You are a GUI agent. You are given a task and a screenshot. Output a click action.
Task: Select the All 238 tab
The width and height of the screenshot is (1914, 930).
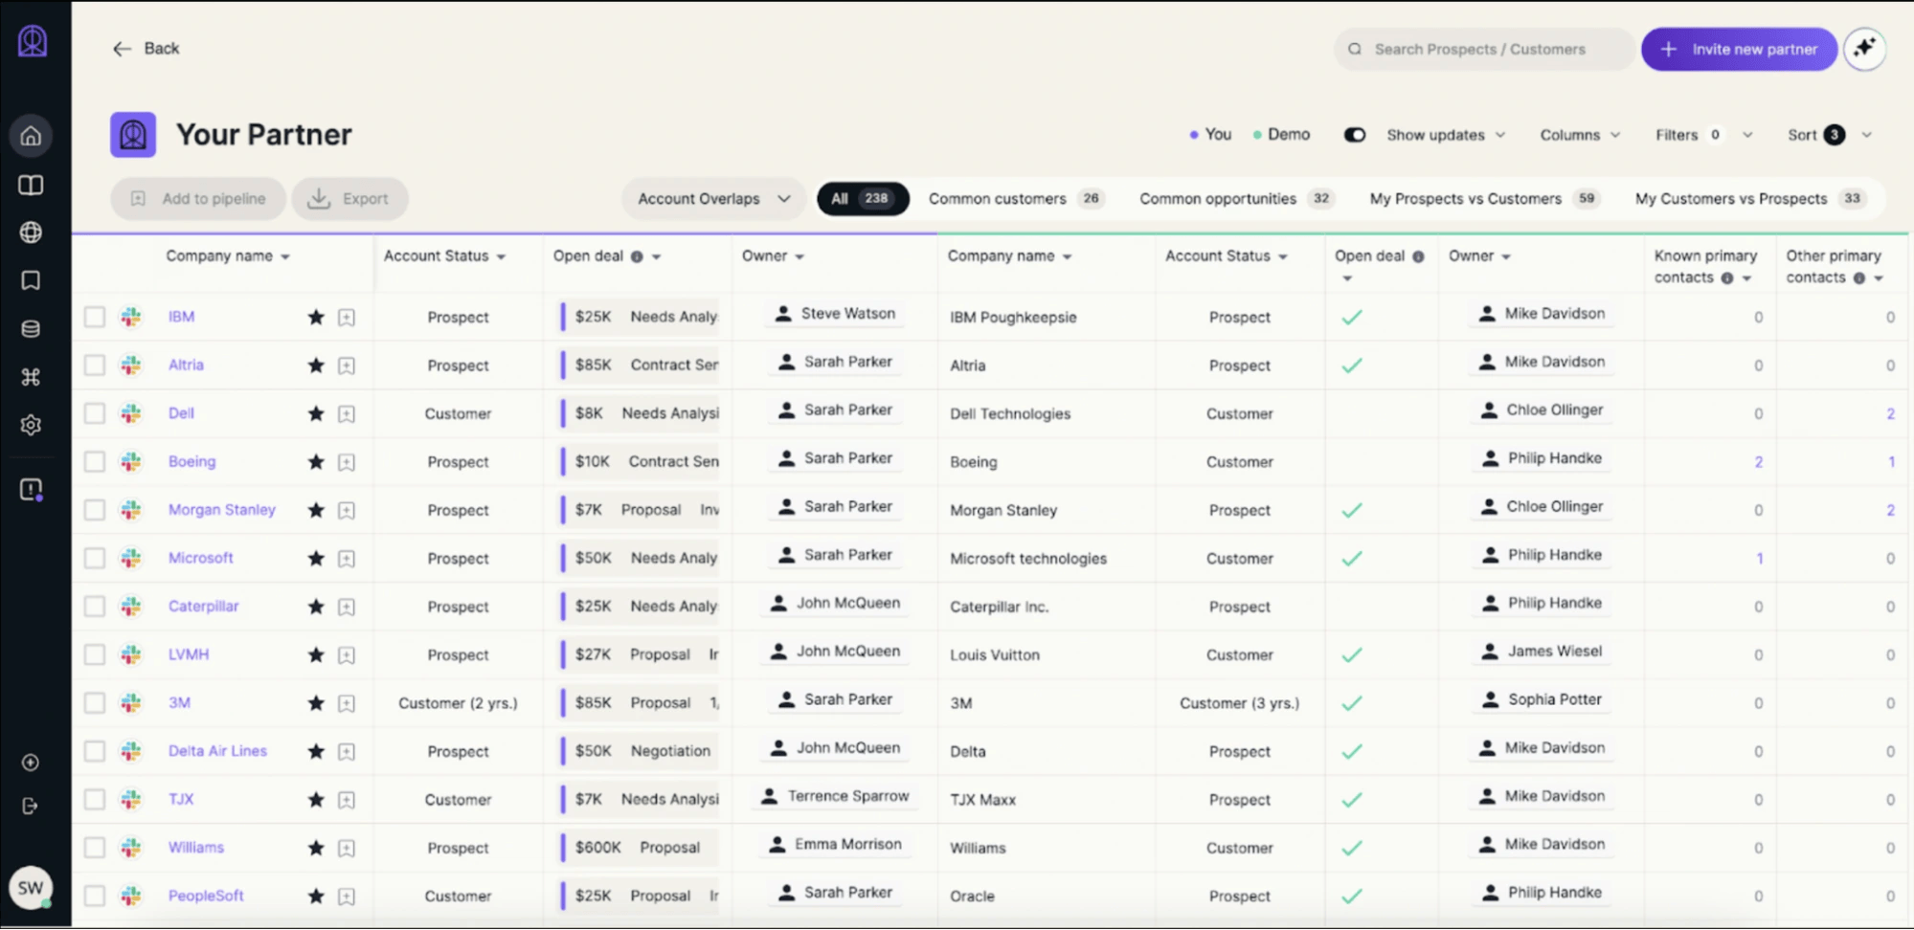862,199
